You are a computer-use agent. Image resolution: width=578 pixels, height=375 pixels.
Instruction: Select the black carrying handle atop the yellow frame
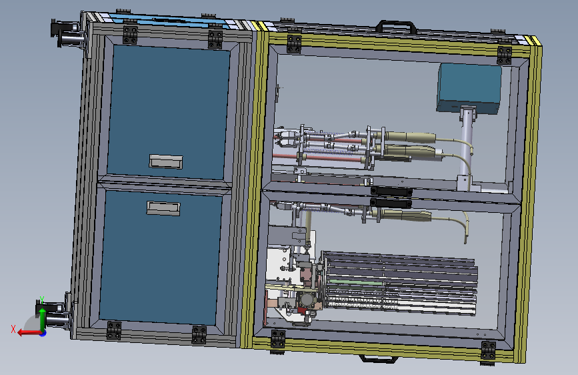pyautogui.click(x=396, y=27)
